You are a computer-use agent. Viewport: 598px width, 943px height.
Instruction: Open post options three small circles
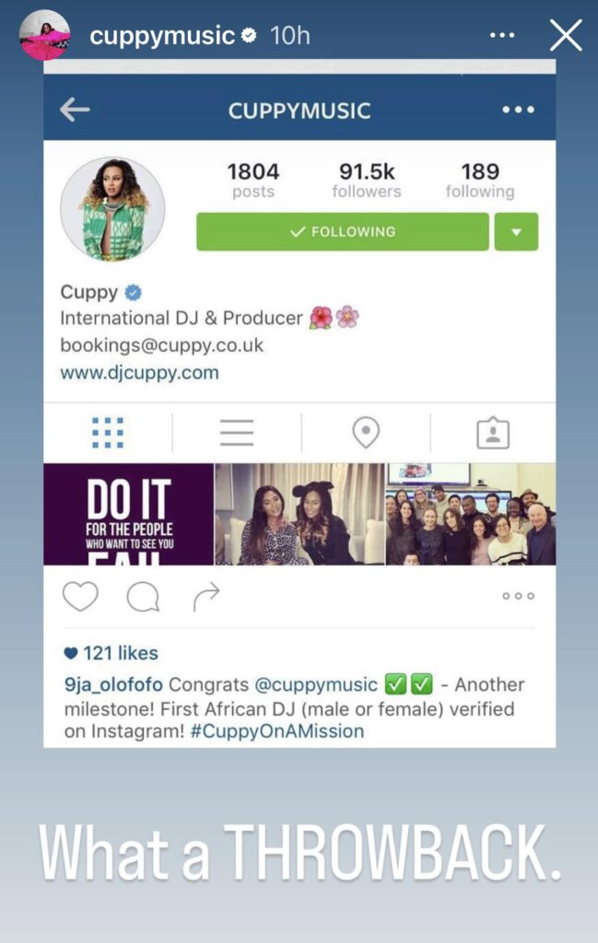click(x=518, y=596)
